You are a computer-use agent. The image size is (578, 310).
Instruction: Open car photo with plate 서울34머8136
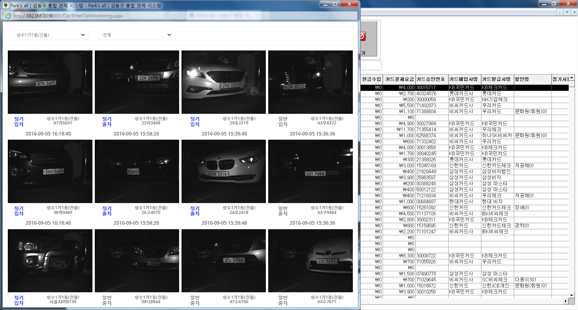50,261
